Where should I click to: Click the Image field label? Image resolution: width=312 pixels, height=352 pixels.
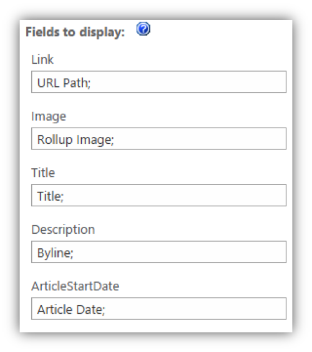[x=49, y=117]
